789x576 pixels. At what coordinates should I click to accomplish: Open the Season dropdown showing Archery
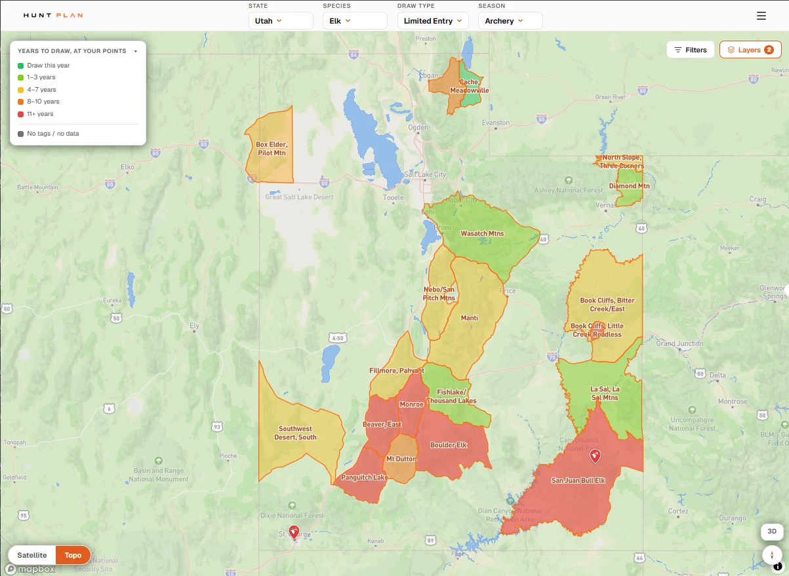click(510, 21)
